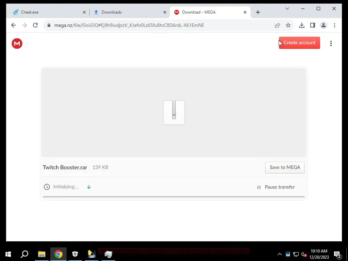
Task: Click the Chrome taskbar icon
Action: point(58,254)
